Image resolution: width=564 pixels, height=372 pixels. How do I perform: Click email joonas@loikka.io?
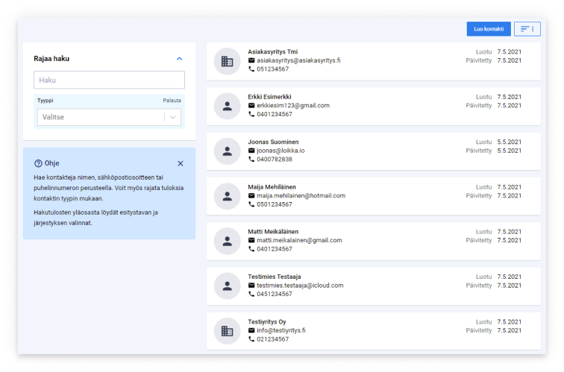tap(281, 151)
